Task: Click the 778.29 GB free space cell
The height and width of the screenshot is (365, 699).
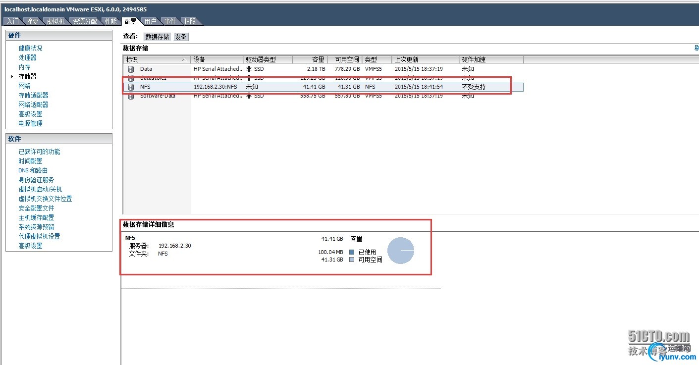Action: coord(347,69)
